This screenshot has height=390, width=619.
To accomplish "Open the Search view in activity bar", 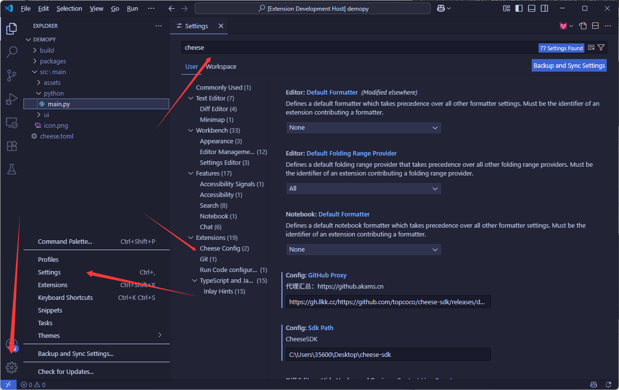I will (12, 52).
